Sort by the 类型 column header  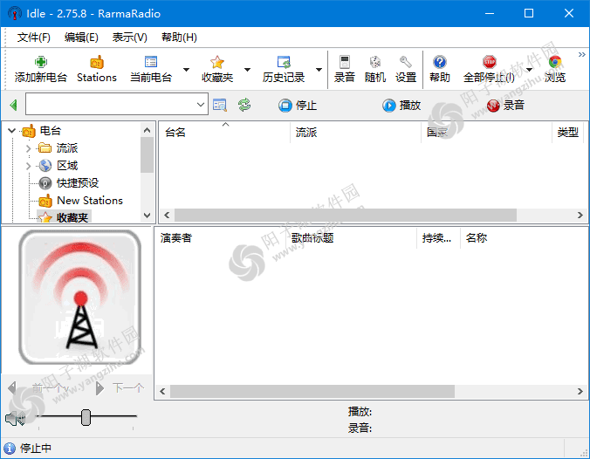[x=568, y=132]
